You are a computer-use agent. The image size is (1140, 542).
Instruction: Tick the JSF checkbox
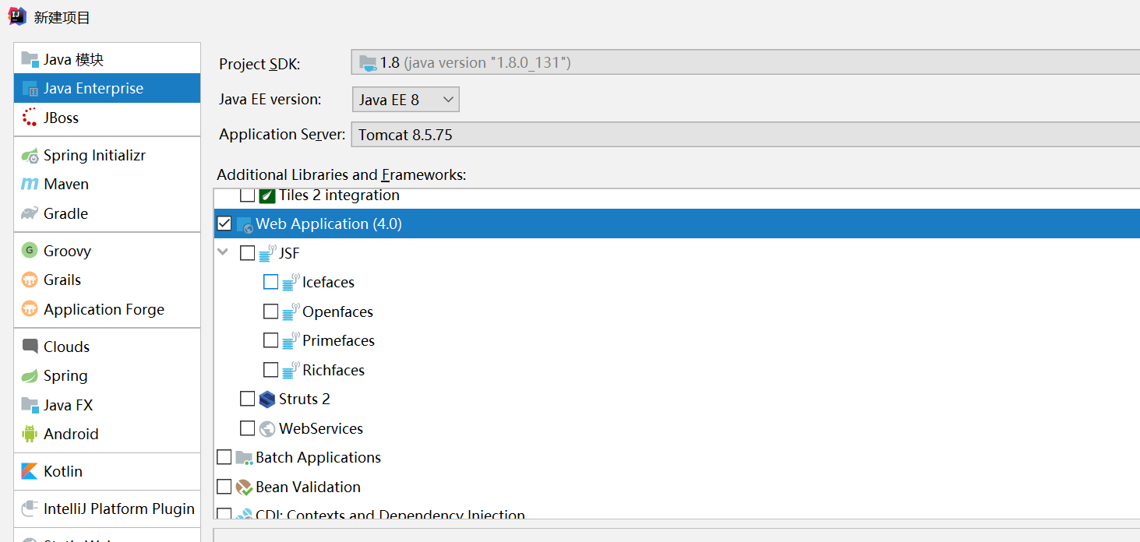click(247, 253)
